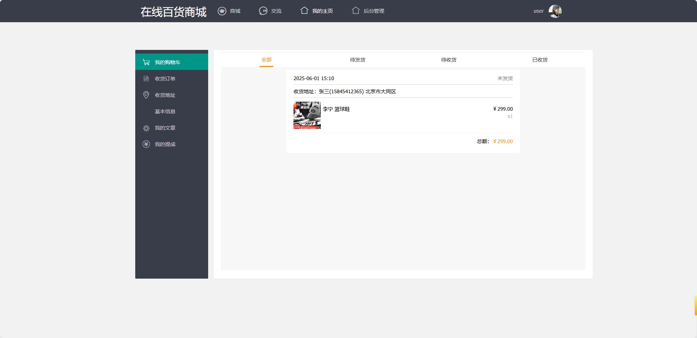Select the 待收货 tab
The height and width of the screenshot is (338, 697).
click(x=448, y=60)
